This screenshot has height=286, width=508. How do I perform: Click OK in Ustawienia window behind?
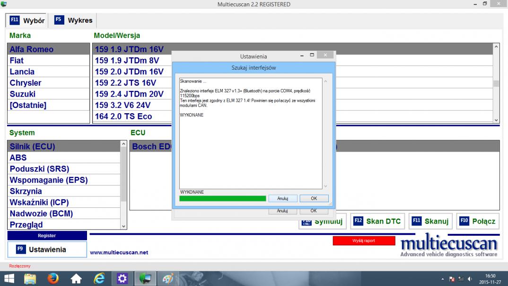(314, 211)
